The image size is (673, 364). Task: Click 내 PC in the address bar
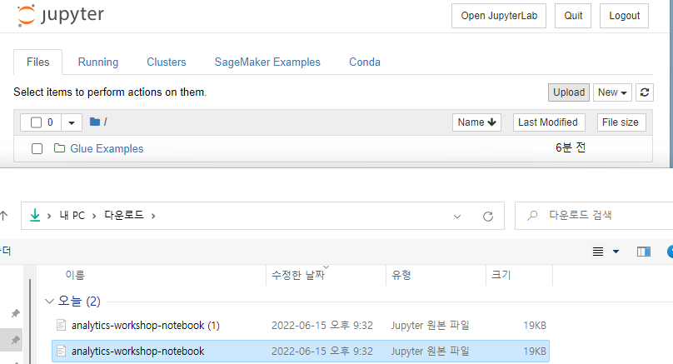(x=72, y=216)
